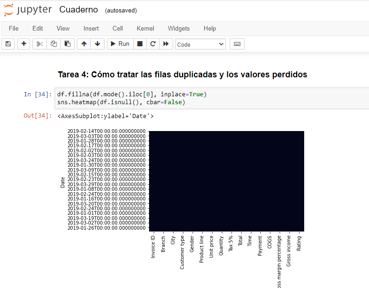369x288 pixels.
Task: Click the autosaved status text
Action: [121, 11]
